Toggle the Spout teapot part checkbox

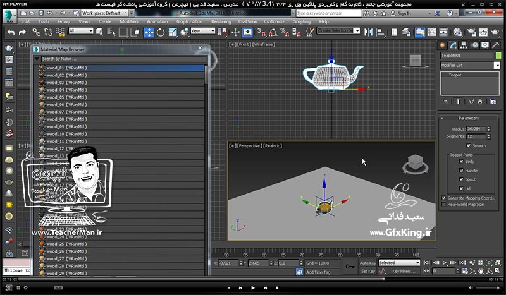pyautogui.click(x=461, y=179)
